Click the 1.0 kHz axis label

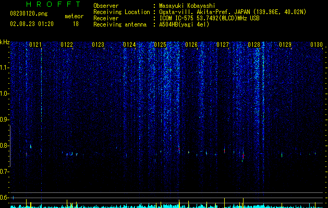click(5, 94)
